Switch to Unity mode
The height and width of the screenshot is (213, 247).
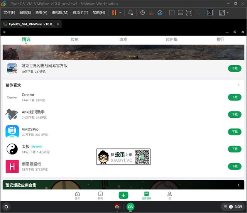click(x=198, y=13)
